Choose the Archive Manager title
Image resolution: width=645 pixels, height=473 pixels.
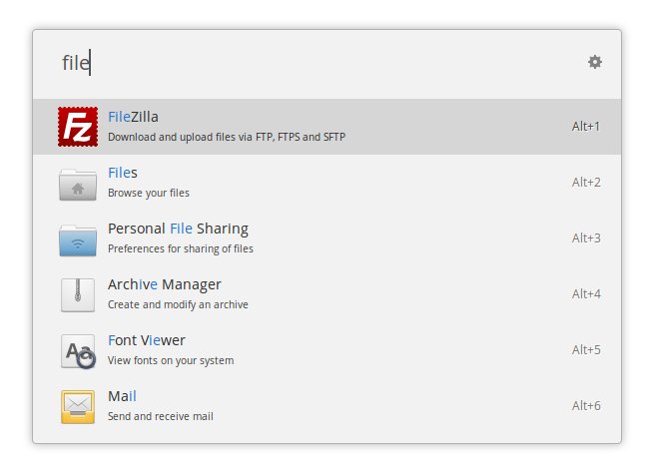(x=165, y=284)
